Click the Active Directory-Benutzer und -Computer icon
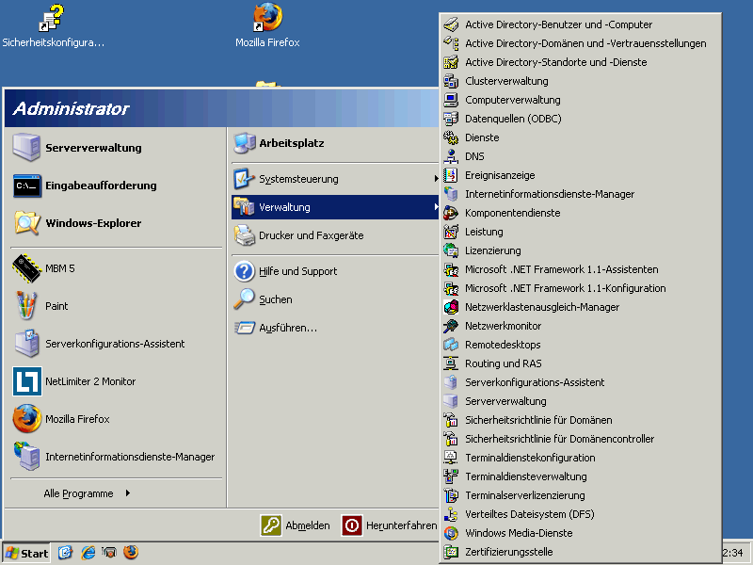This screenshot has width=753, height=565. tap(451, 24)
